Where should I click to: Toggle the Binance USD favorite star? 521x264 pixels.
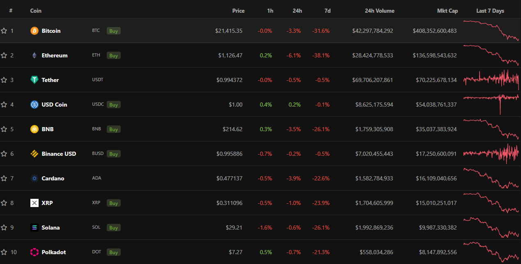click(x=4, y=154)
